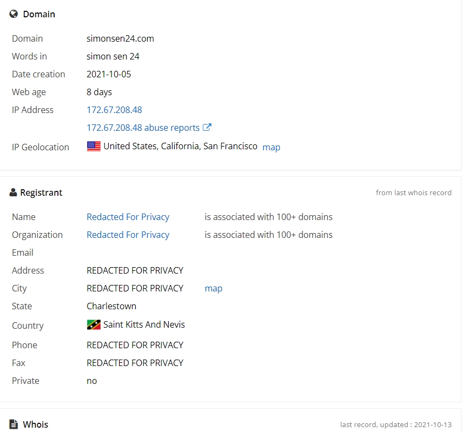The image size is (462, 432).
Task: Click the simonsen24.com domain value
Action: pos(120,38)
